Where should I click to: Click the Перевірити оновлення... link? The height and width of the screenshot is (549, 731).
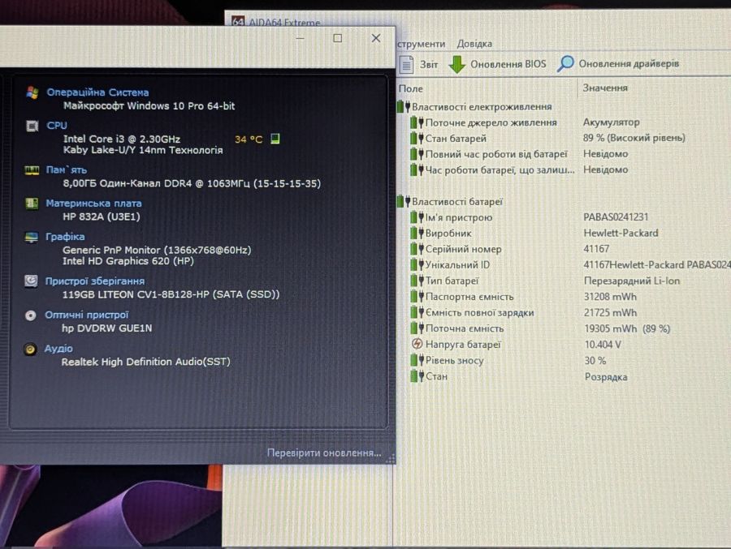point(324,452)
